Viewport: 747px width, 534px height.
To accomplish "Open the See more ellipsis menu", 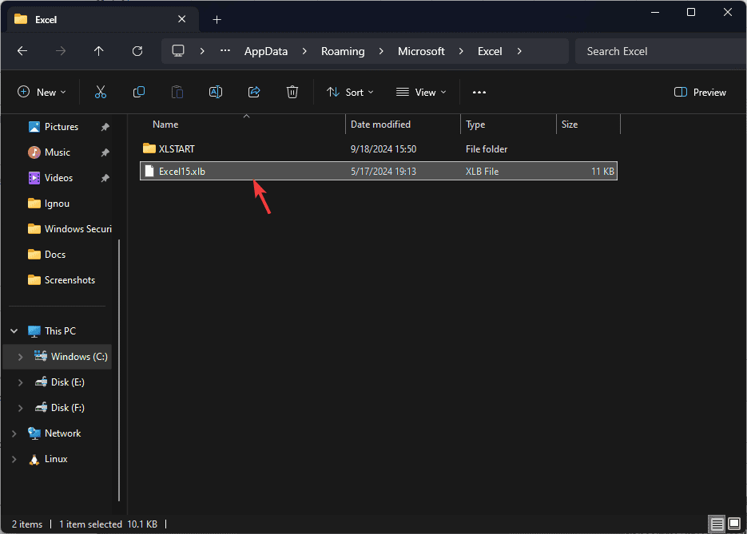I will click(479, 93).
